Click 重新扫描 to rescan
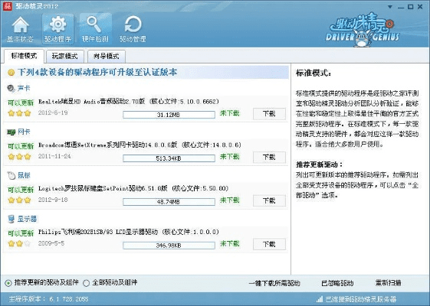Viewport: 430px width, 306px height. (x=388, y=283)
